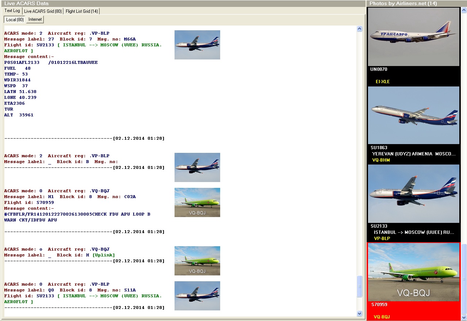
Task: Click the photos panel scroll-up arrow
Action: pyautogui.click(x=464, y=11)
